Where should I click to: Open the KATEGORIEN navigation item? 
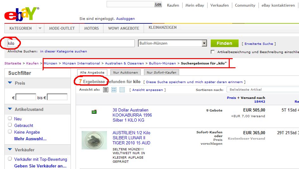(21, 28)
